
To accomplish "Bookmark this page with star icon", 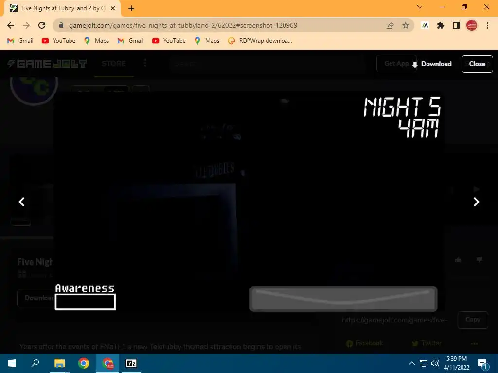I will [406, 25].
